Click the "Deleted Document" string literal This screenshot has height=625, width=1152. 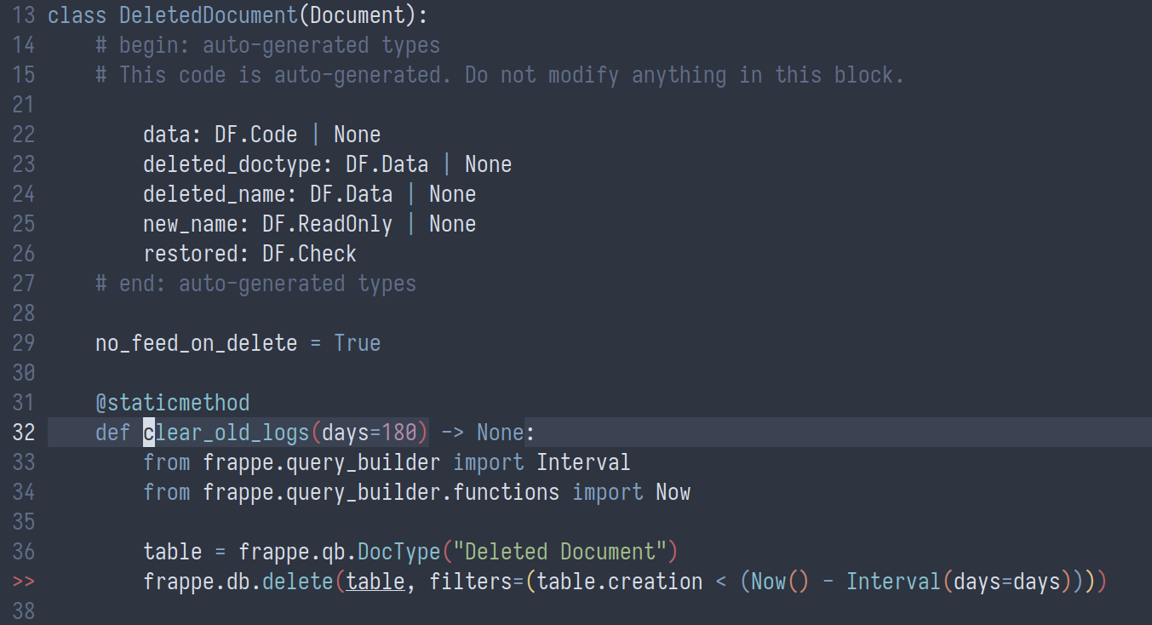point(559,552)
